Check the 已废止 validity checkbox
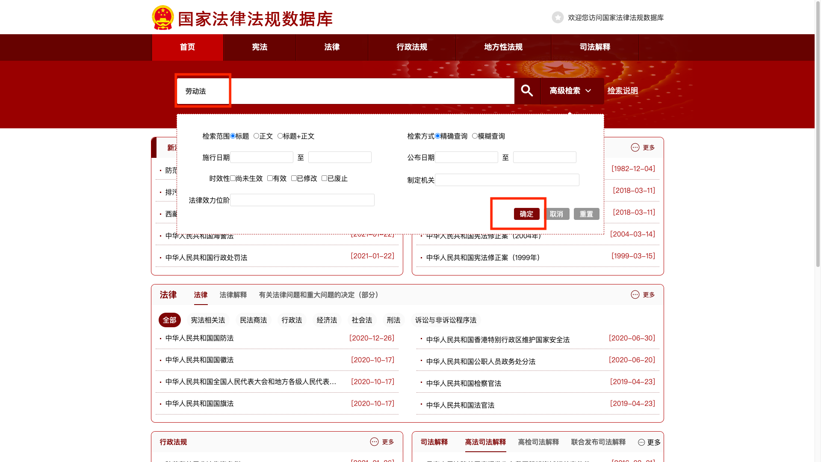The width and height of the screenshot is (821, 462). [324, 178]
